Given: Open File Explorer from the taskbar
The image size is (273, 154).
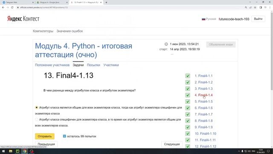Looking at the screenshot, I should pyautogui.click(x=11, y=151).
